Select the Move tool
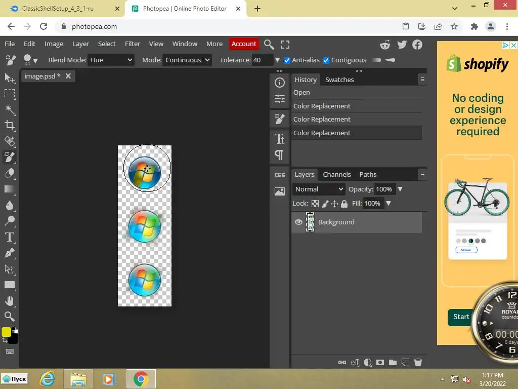Screen dimensions: 518x389 pos(10,78)
